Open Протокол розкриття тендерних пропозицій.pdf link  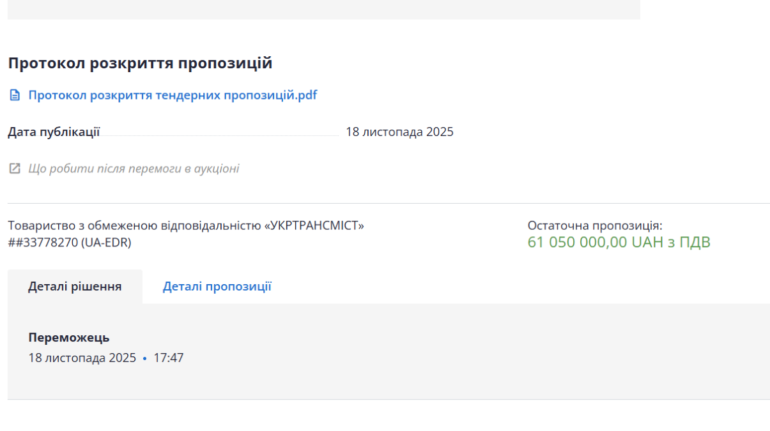point(173,96)
